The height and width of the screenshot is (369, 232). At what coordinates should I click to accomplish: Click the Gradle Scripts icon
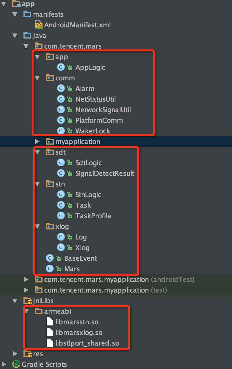coord(16,364)
